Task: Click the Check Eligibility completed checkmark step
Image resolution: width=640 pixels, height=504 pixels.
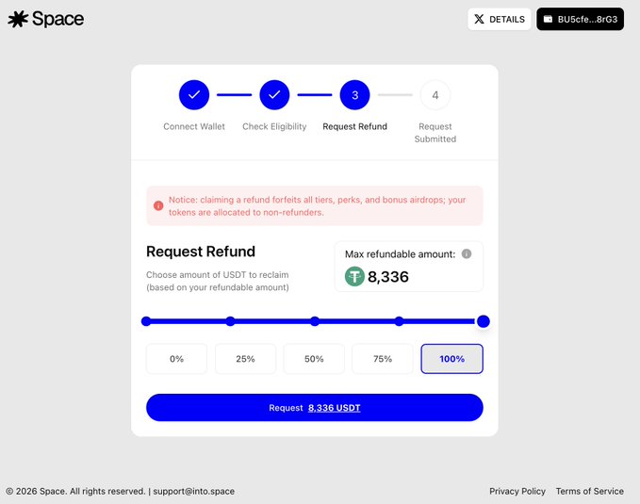Action: (274, 94)
